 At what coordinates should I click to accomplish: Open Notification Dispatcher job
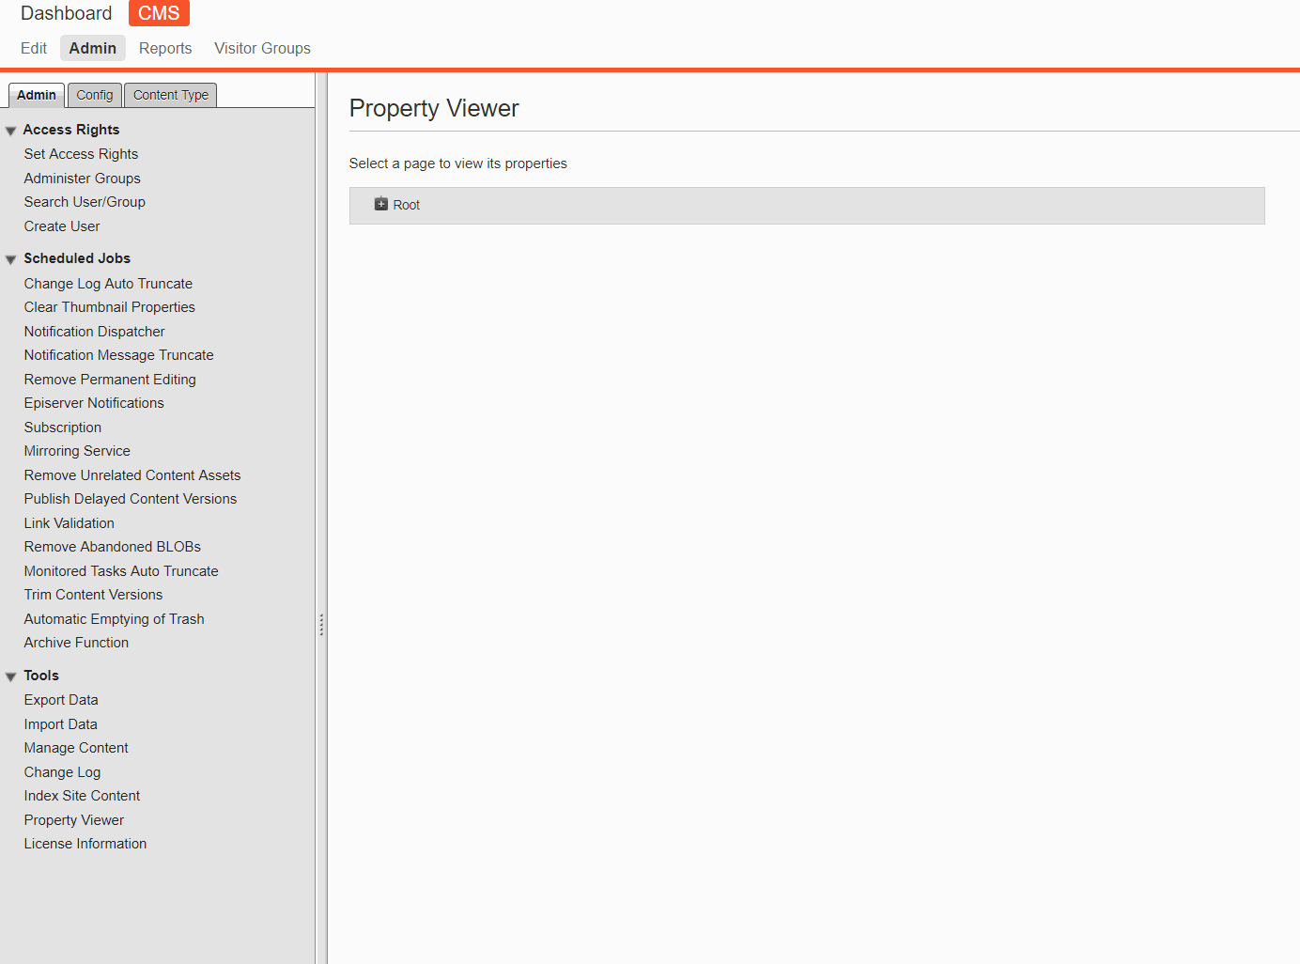click(95, 332)
